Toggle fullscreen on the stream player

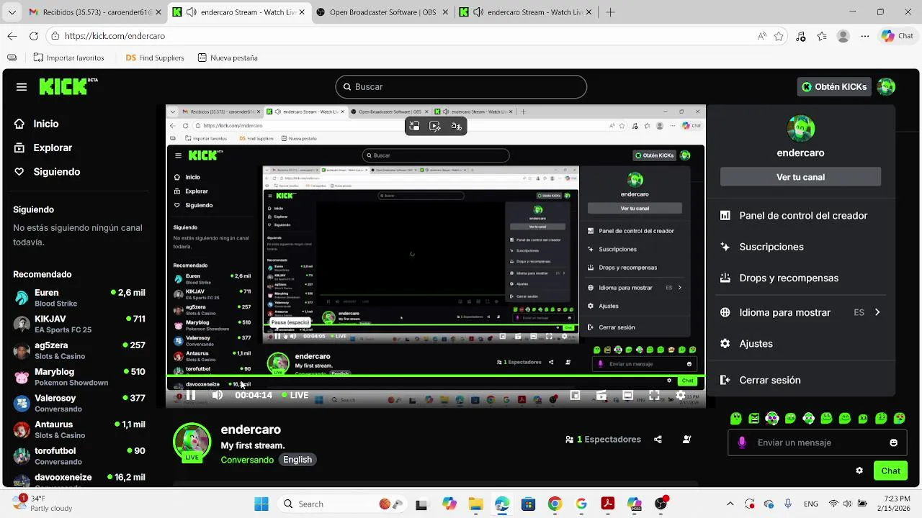coord(654,395)
